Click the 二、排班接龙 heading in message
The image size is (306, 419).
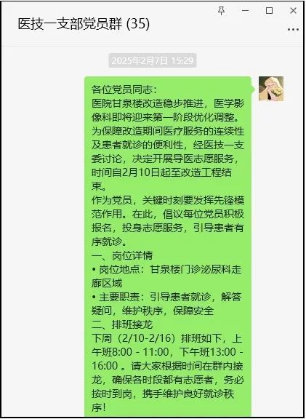point(122,325)
